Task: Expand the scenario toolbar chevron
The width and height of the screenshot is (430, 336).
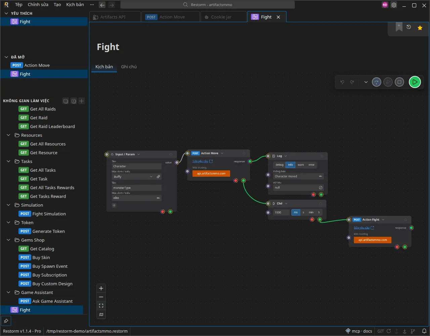Action: click(366, 82)
